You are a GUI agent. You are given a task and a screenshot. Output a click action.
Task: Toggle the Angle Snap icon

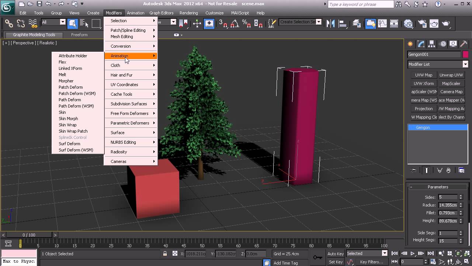[235, 23]
